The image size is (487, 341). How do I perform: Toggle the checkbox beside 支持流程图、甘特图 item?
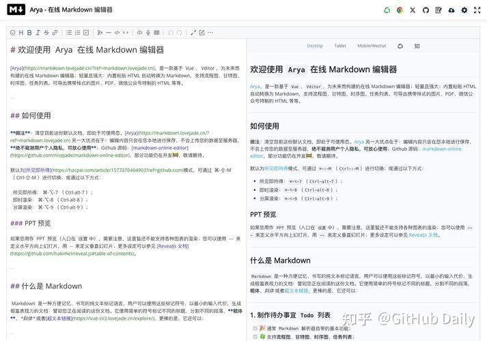(x=255, y=337)
